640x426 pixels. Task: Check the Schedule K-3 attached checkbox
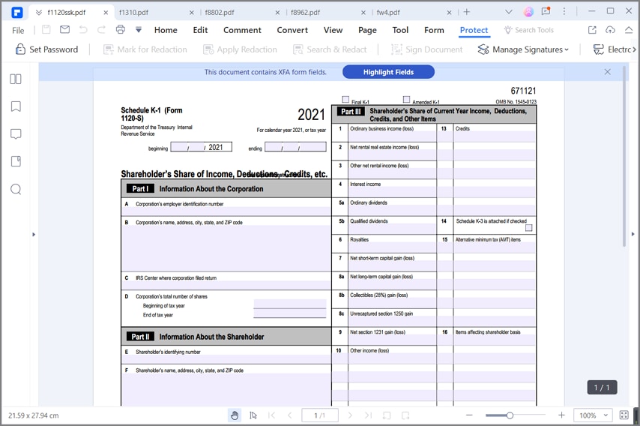point(528,227)
